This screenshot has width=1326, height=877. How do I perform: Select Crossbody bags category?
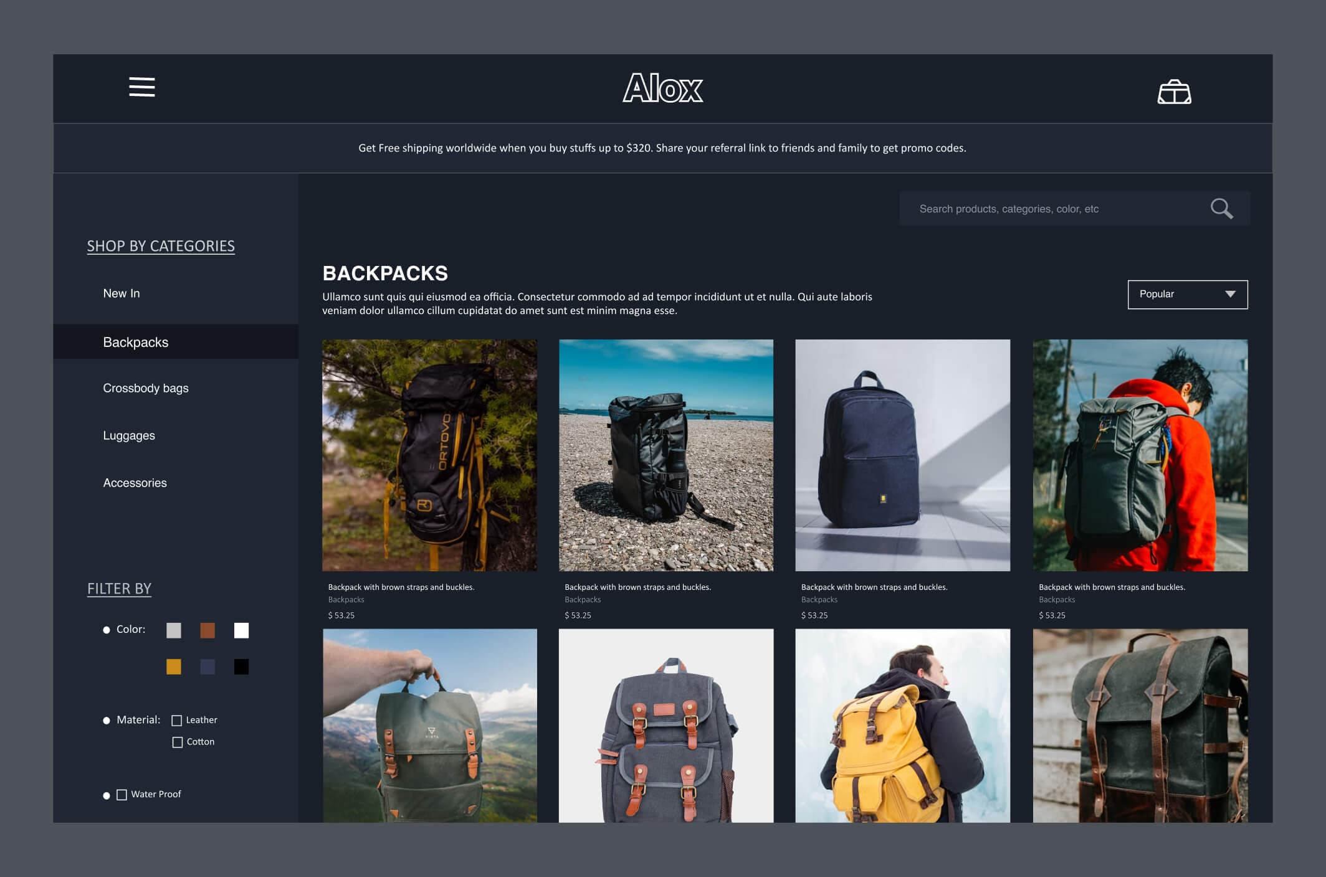pyautogui.click(x=146, y=389)
